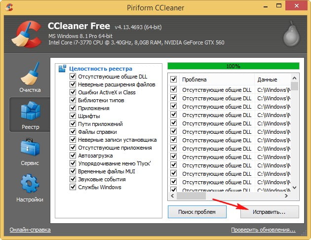
Task: Sort results by Проблема column header
Action: click(x=216, y=79)
